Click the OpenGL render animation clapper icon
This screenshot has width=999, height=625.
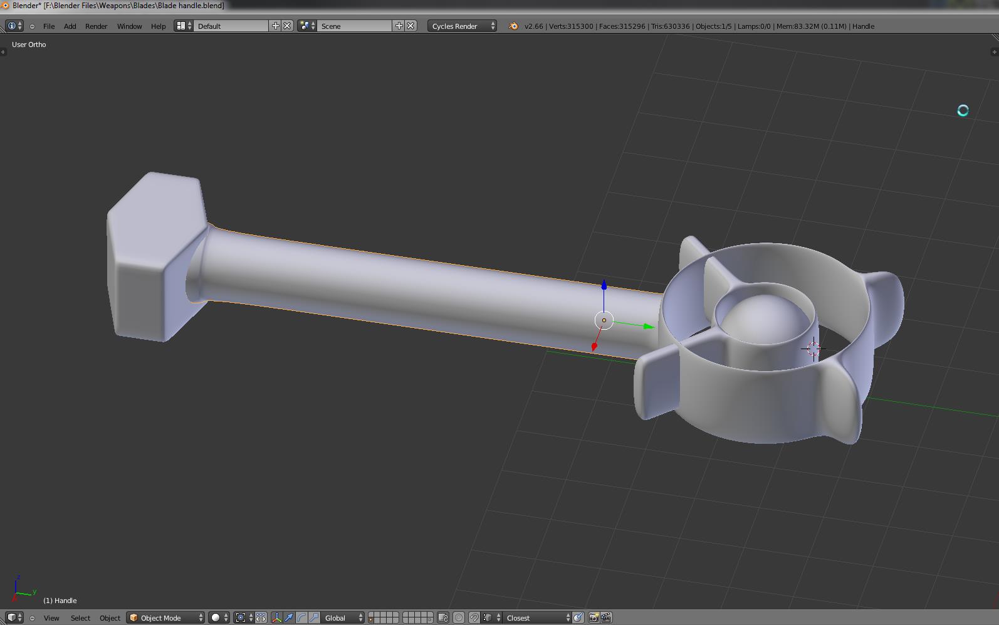606,617
